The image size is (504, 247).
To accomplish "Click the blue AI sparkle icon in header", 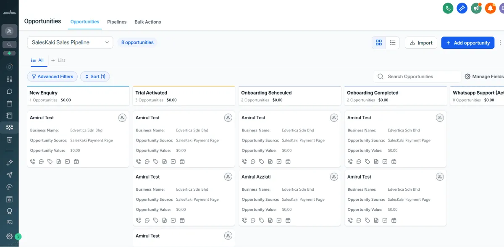I will [462, 8].
